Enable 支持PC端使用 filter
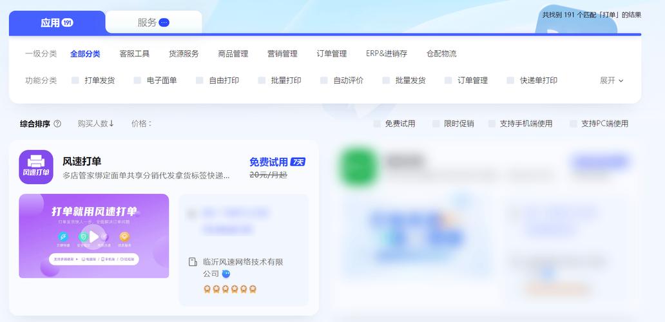The height and width of the screenshot is (322, 665). pos(573,124)
